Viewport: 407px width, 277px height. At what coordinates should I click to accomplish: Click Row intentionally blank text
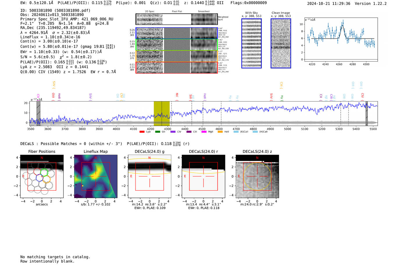pos(47,261)
